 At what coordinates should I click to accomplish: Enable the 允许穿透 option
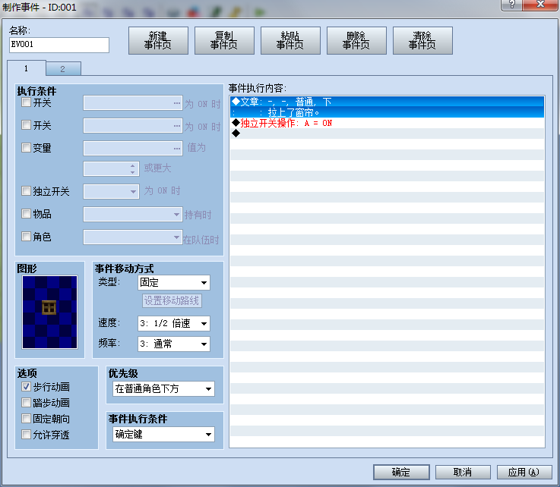pos(26,435)
